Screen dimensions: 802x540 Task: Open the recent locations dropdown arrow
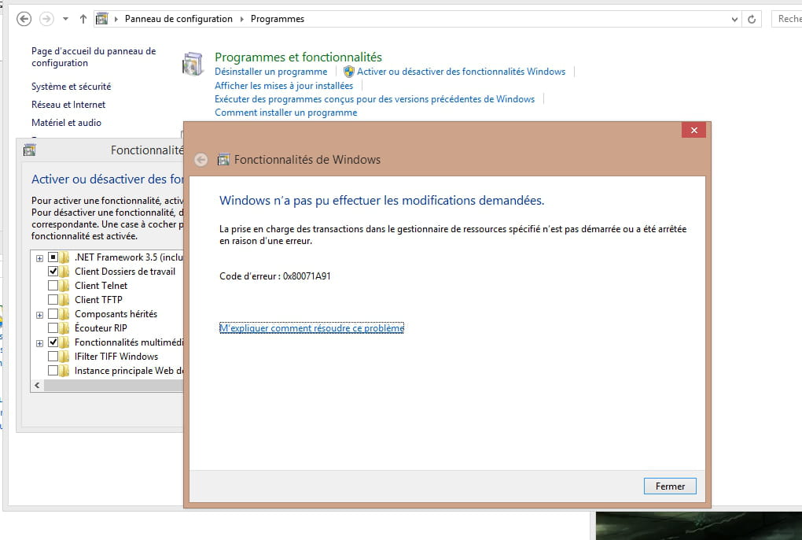point(65,19)
